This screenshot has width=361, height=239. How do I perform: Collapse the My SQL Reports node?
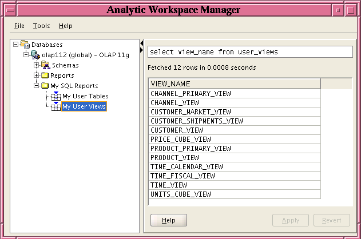click(37, 86)
